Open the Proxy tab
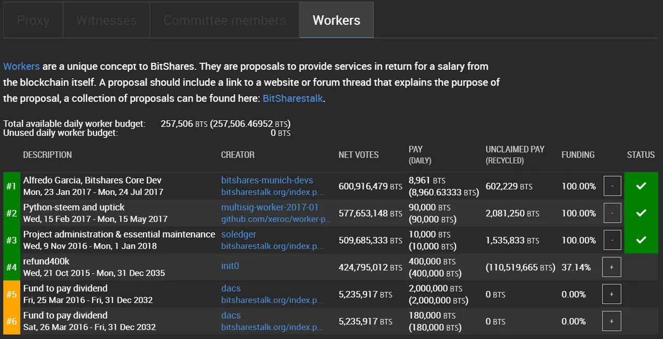Screen dimensions: 663x339 (x=33, y=20)
